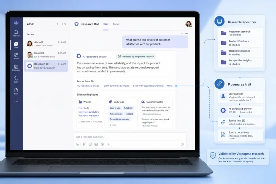Open Calls from the sidebar
276x184 pixels.
[x=16, y=80]
